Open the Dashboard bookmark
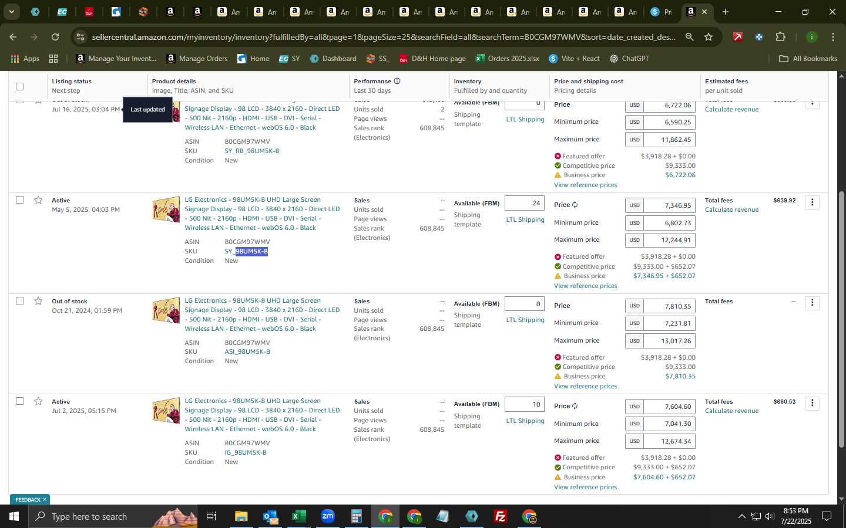Viewport: 846px width, 528px height. tap(333, 59)
